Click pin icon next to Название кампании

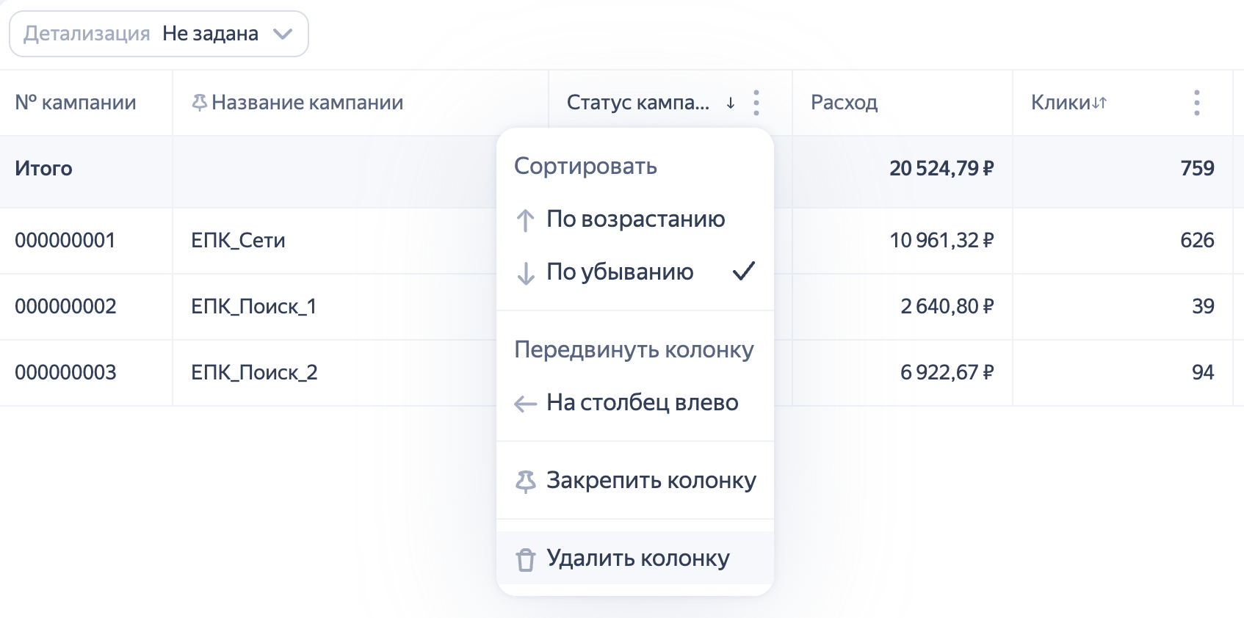tap(198, 103)
